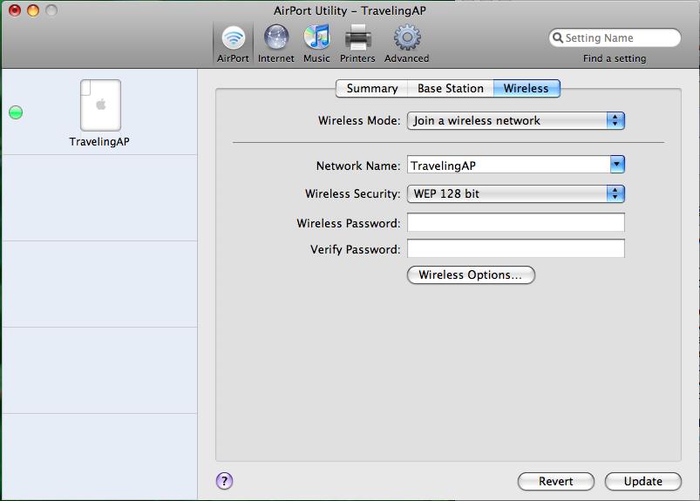Switch to the Base Station tab
This screenshot has width=700, height=501.
451,88
